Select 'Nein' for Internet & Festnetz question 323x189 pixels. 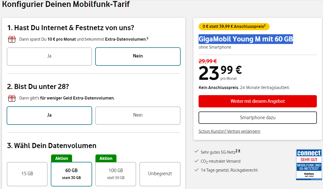tap(138, 56)
